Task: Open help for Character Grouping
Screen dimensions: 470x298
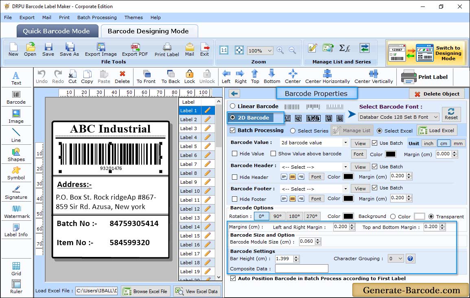Action: (x=410, y=259)
